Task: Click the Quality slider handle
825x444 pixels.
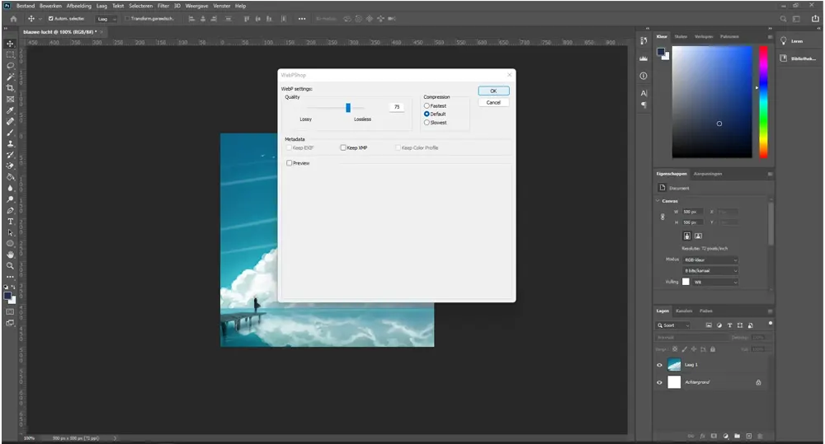Action: pyautogui.click(x=348, y=108)
